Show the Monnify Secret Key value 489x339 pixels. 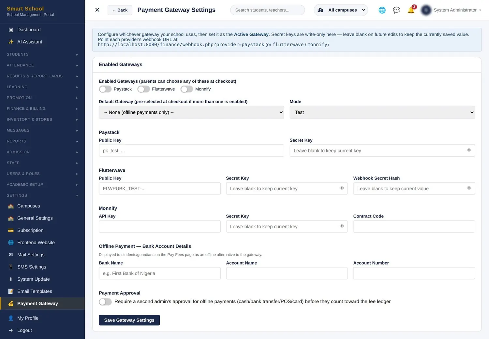coord(342,226)
